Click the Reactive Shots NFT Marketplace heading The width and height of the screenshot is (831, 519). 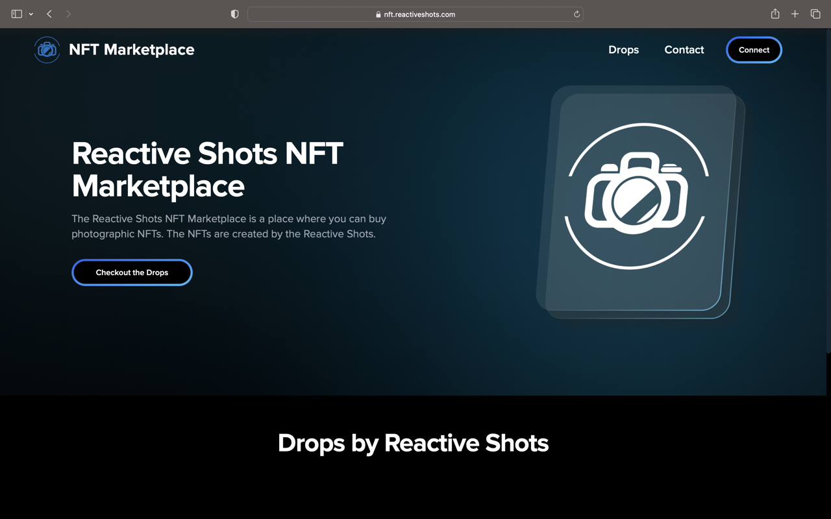tap(206, 170)
